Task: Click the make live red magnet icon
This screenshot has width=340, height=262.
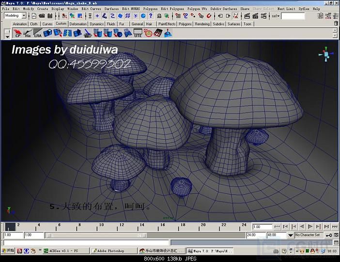Action: (x=209, y=16)
